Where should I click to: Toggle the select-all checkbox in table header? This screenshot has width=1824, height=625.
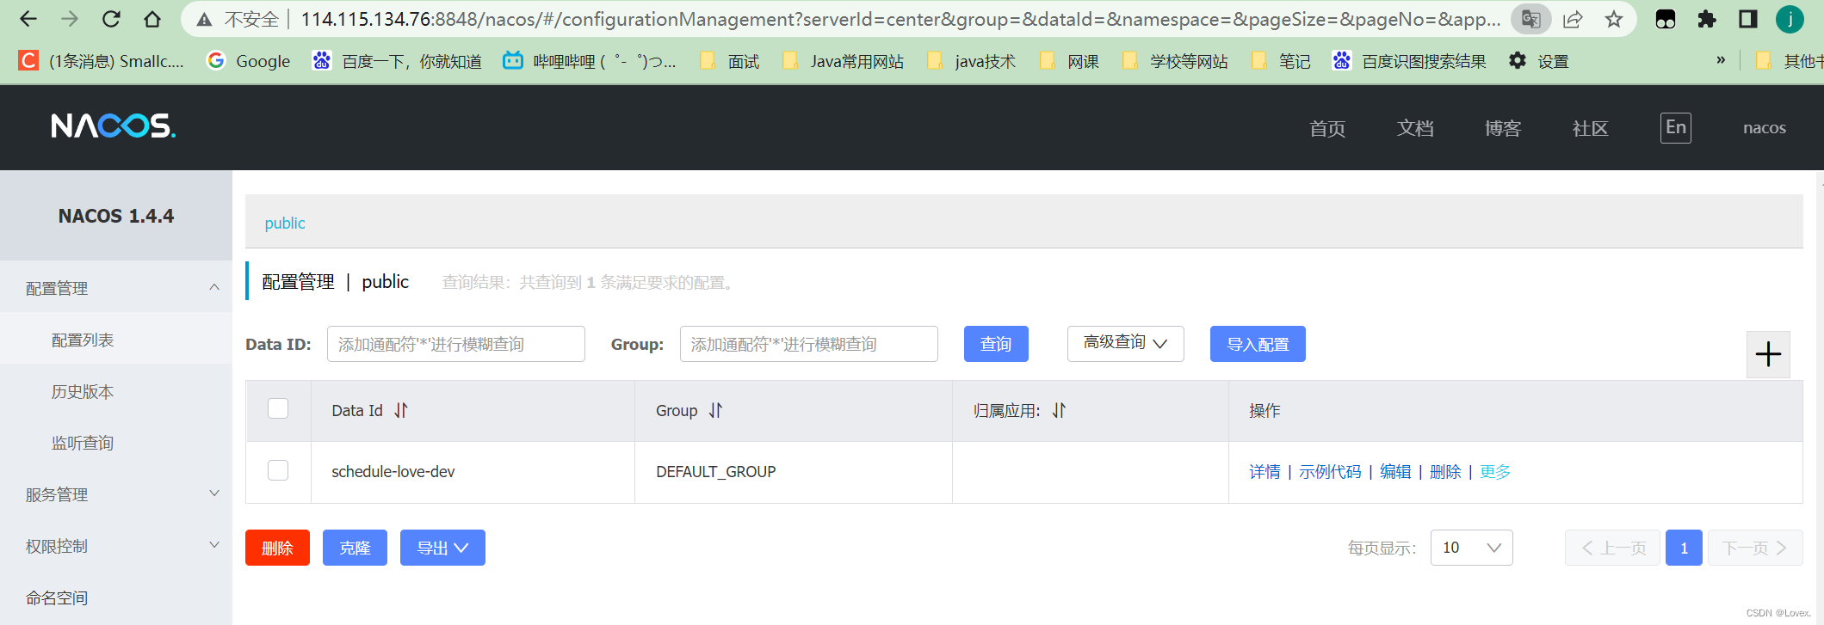278,408
